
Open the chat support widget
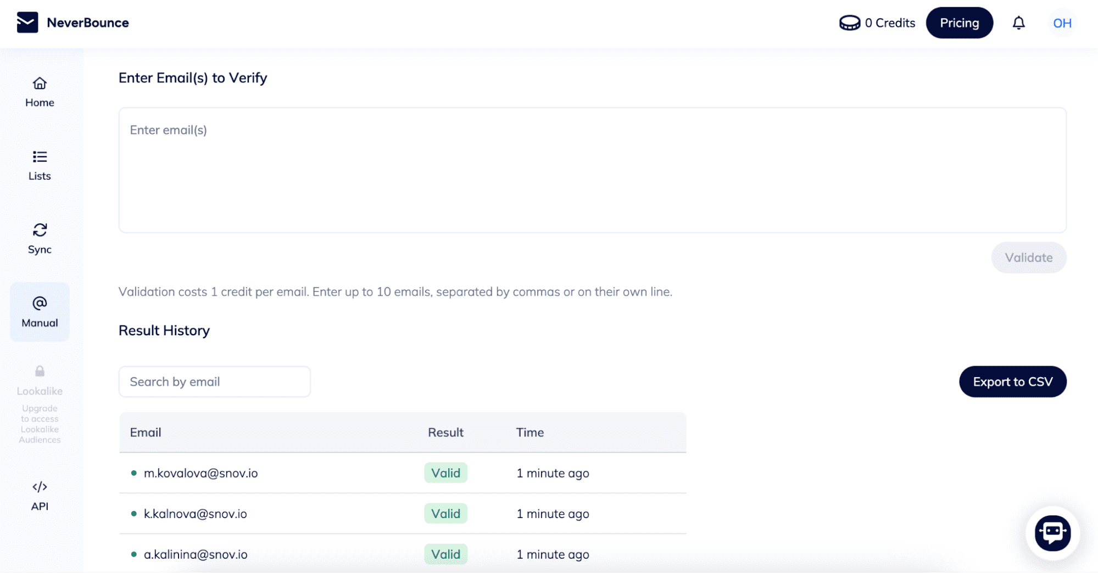click(1052, 532)
